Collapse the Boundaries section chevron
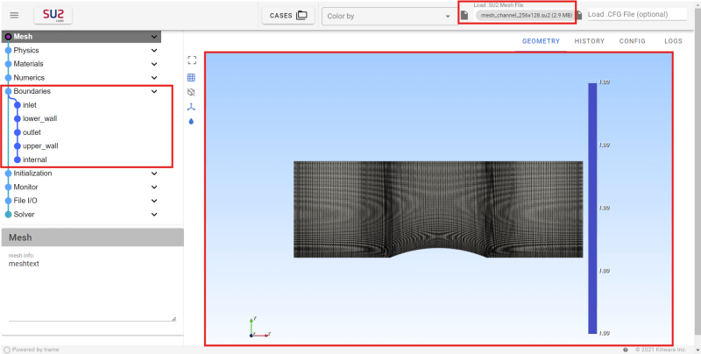 point(154,91)
